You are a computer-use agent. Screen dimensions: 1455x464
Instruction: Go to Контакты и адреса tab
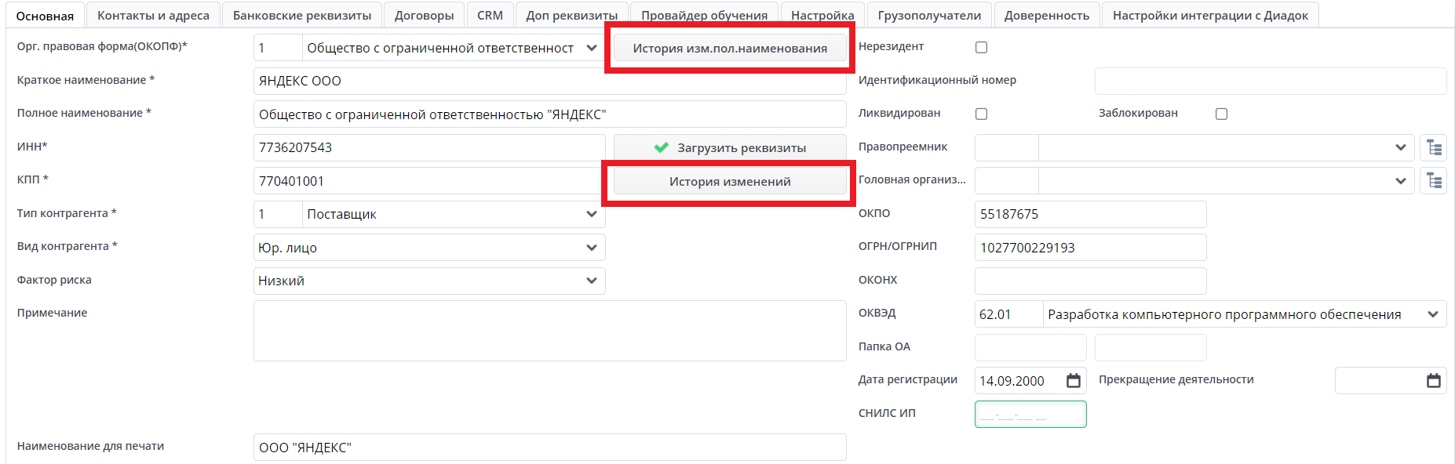click(153, 16)
